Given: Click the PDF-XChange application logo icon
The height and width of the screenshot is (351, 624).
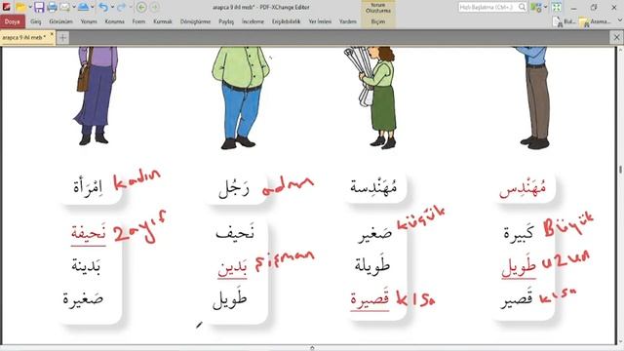Looking at the screenshot, I should point(6,7).
